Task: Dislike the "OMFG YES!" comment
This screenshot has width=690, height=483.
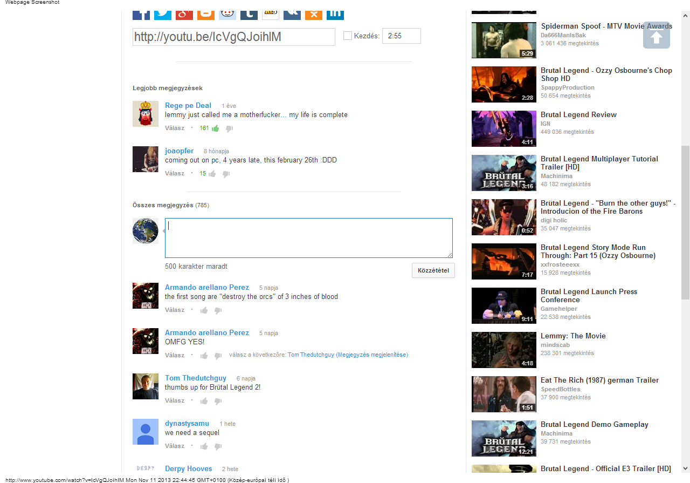Action: (218, 356)
